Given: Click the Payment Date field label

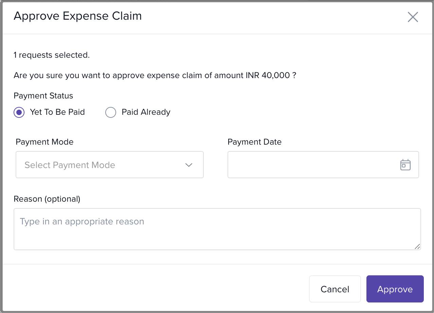Looking at the screenshot, I should (254, 142).
